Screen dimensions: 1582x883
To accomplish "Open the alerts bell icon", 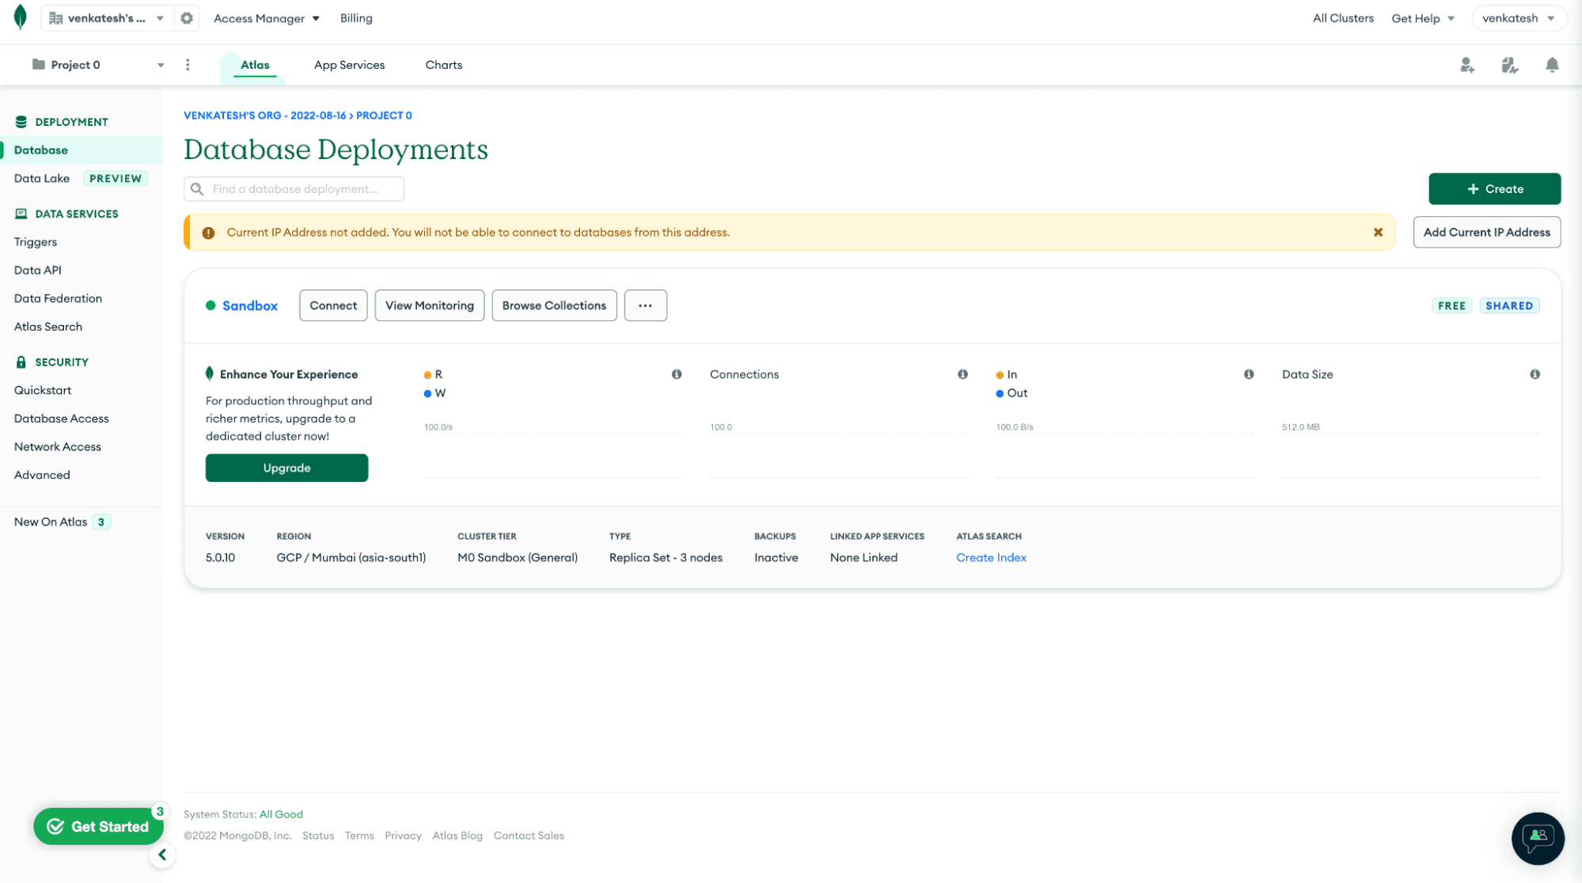I will [1552, 65].
